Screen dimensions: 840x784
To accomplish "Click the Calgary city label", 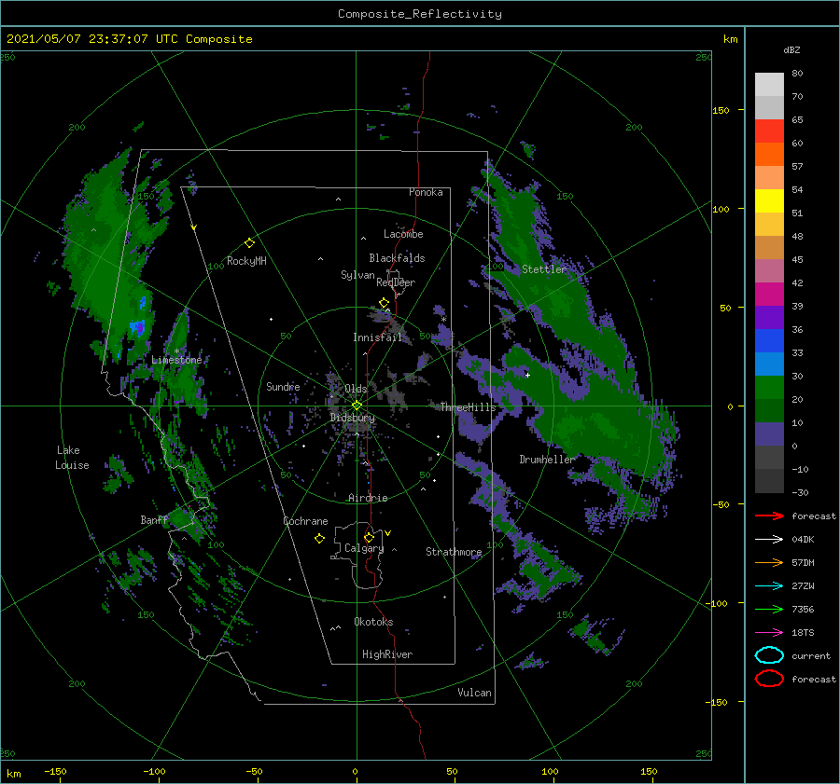I will point(364,548).
